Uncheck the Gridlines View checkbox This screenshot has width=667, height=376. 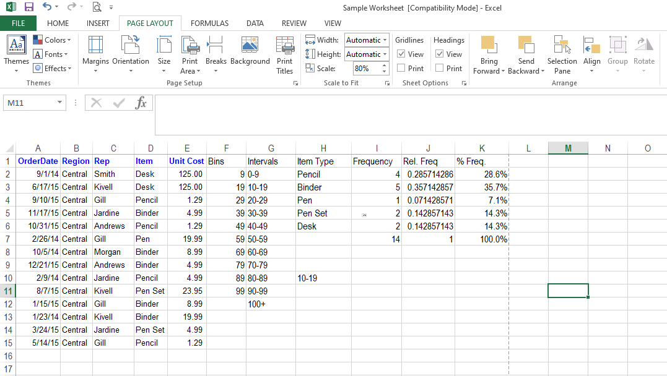(401, 54)
